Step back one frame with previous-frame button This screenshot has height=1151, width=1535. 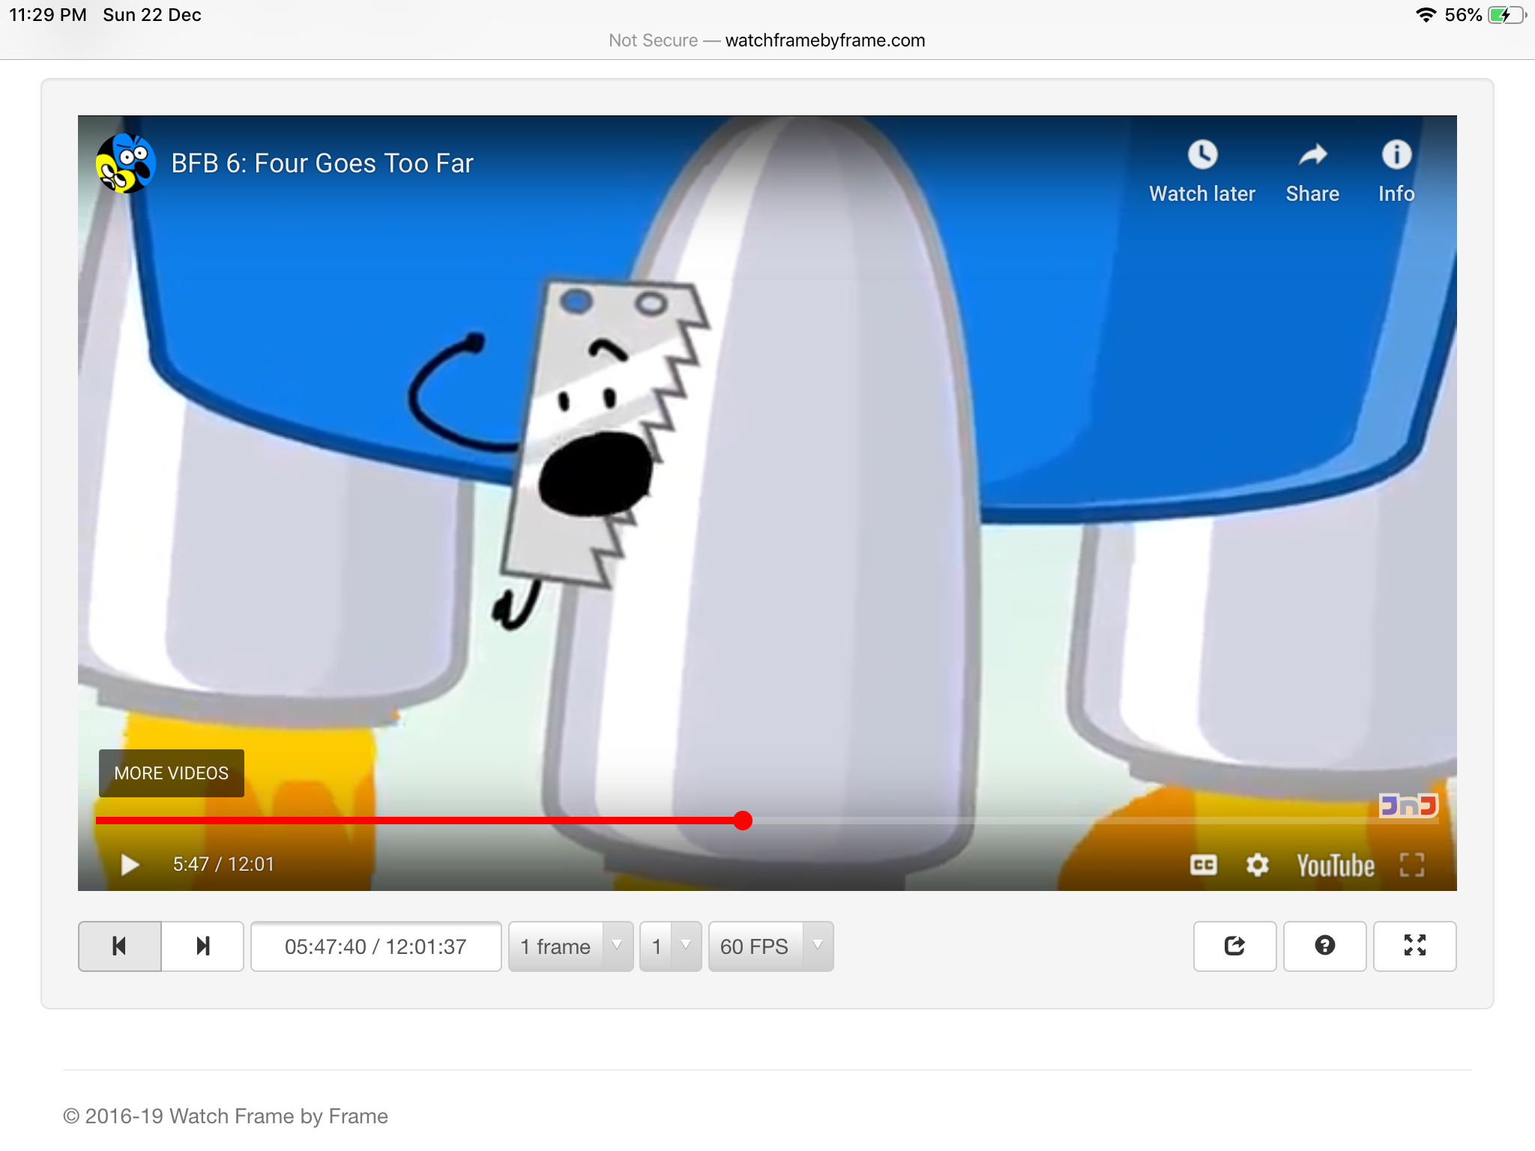tap(120, 946)
